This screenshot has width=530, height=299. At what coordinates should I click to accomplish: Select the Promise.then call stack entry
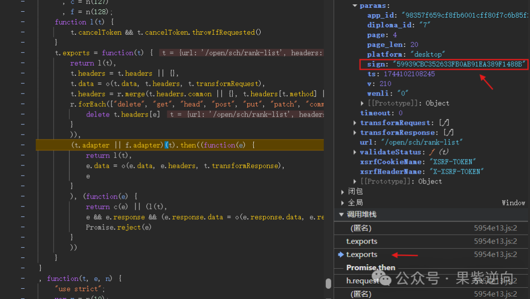tap(371, 268)
